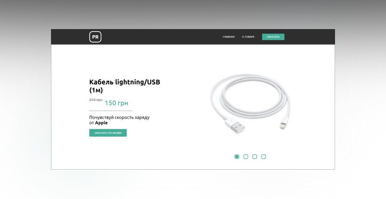
Task: Click the USB connector on the cable
Action: coord(236,126)
